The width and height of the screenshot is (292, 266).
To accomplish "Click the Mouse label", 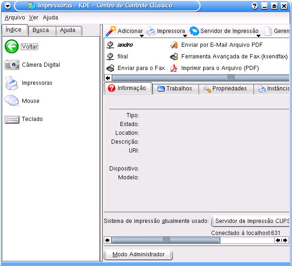I will (31, 101).
